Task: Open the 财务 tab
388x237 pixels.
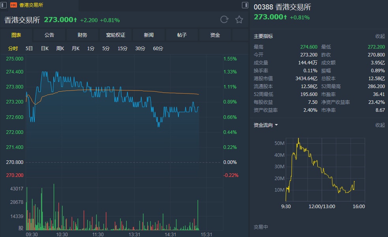Action: tap(82, 35)
